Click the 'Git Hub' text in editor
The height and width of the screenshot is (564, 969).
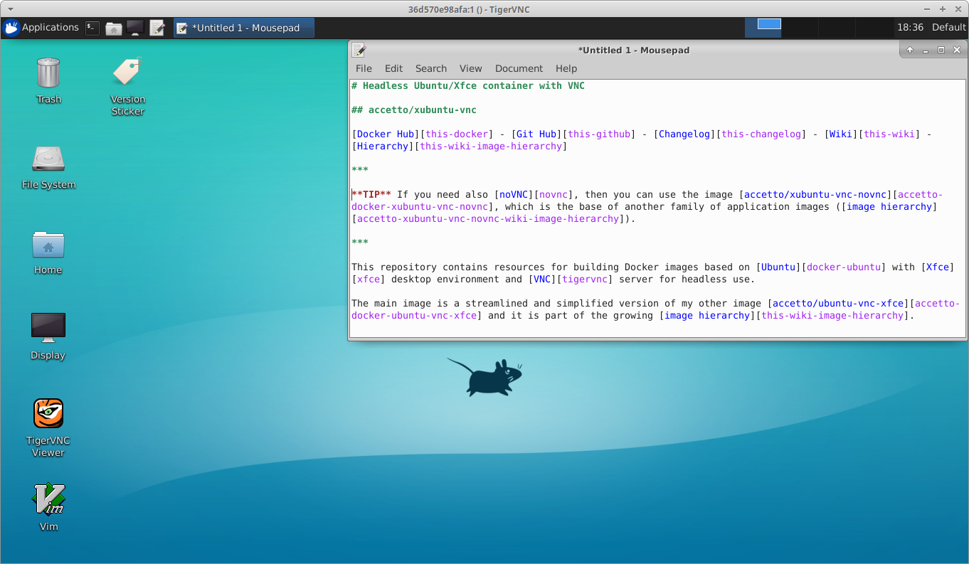(536, 134)
